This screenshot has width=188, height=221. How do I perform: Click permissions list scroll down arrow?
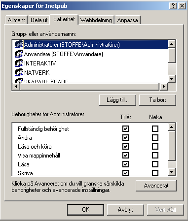point(172,172)
